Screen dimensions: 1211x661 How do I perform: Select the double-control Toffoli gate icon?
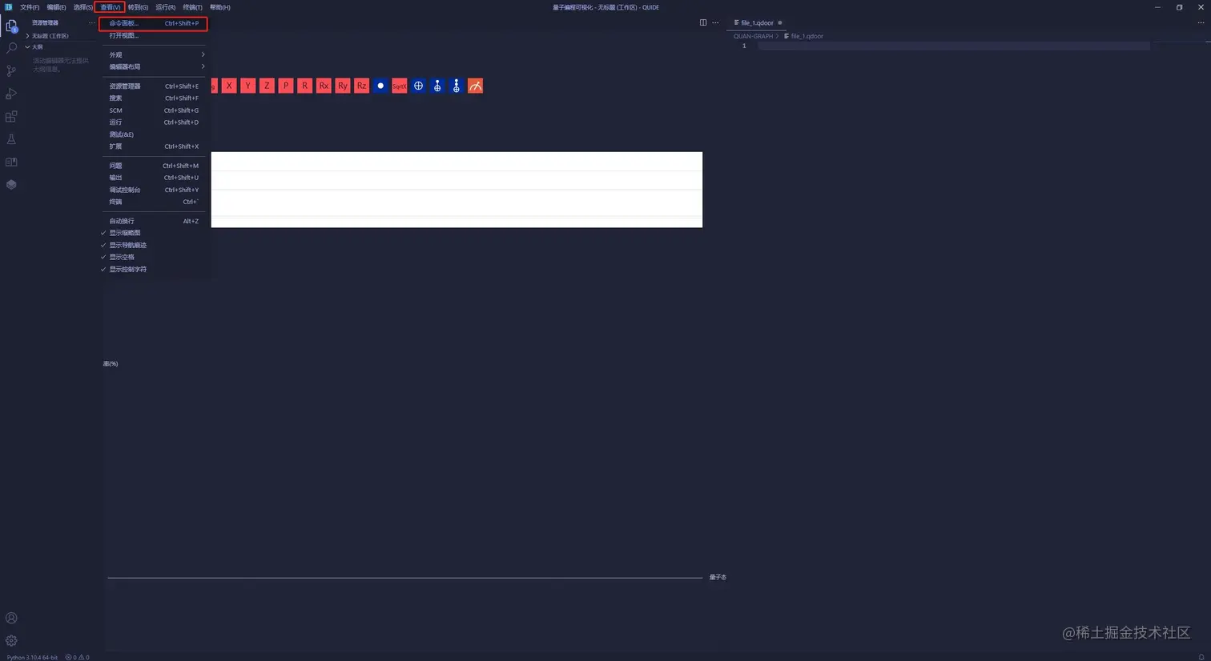[457, 86]
